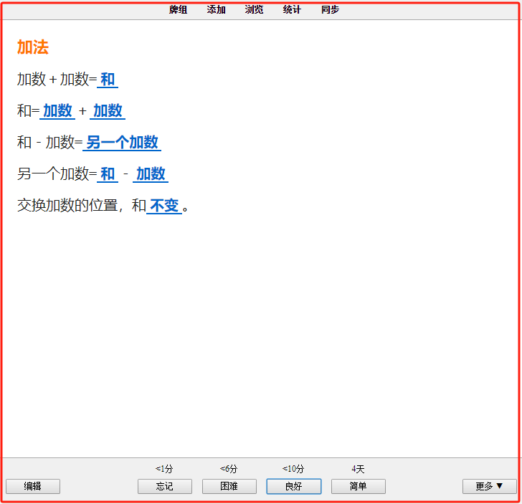
Task: Click cloze answer 不变
Action: click(164, 205)
